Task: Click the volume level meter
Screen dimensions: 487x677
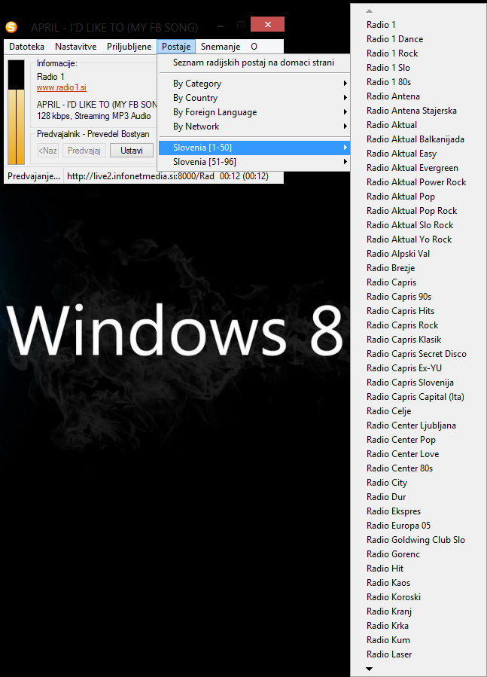Action: tap(17, 112)
